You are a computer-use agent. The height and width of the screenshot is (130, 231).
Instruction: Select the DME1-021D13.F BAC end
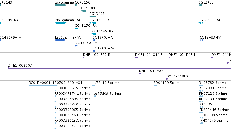[x=169, y=57]
